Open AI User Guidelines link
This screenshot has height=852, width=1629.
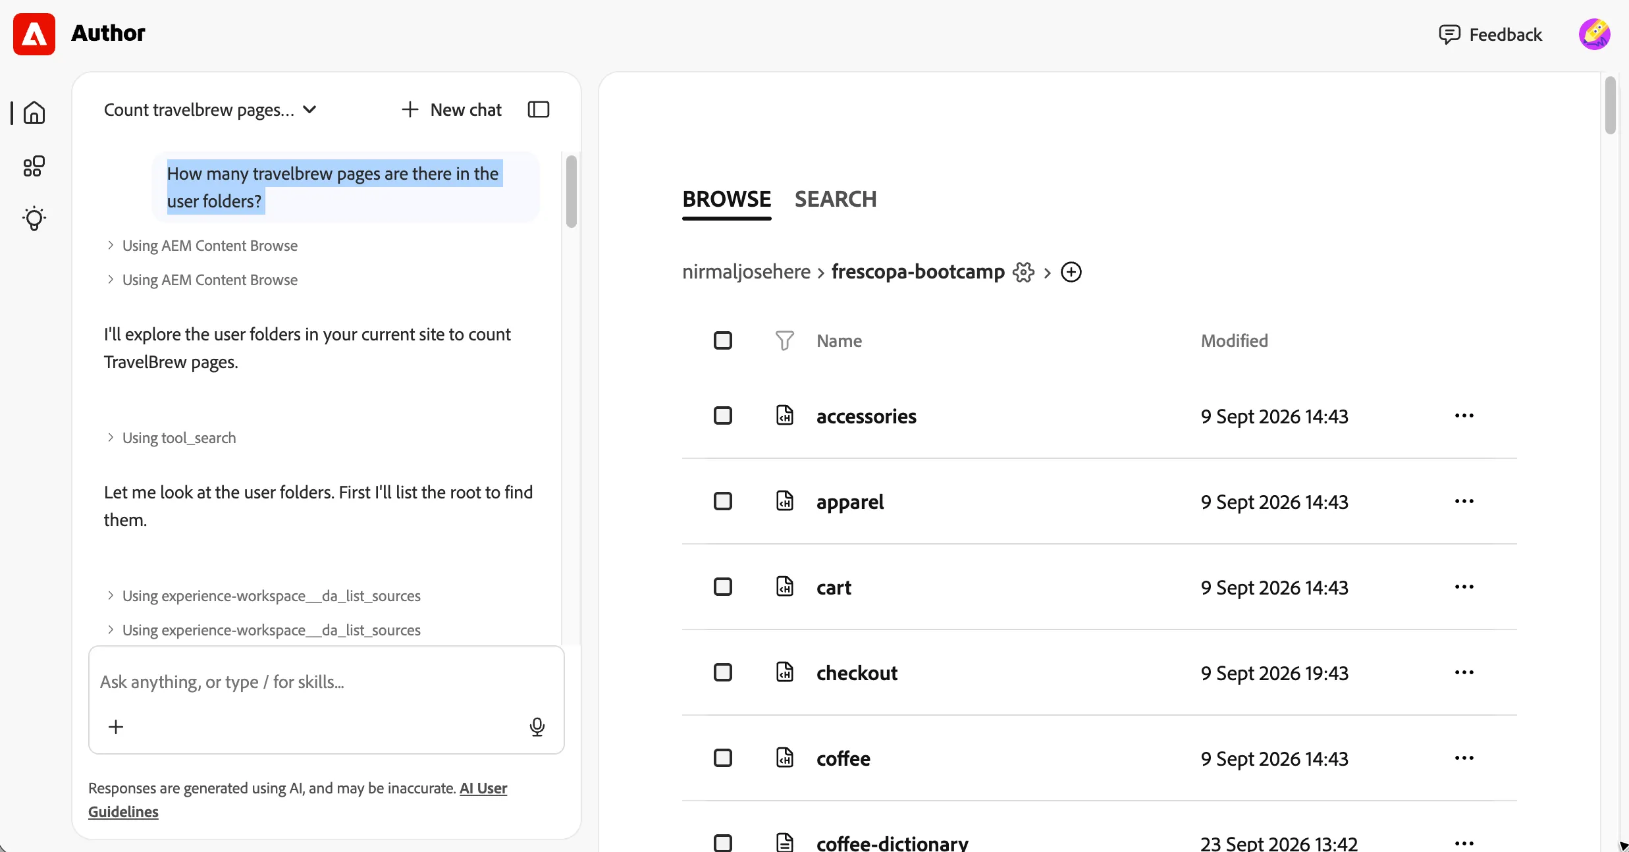coord(483,788)
